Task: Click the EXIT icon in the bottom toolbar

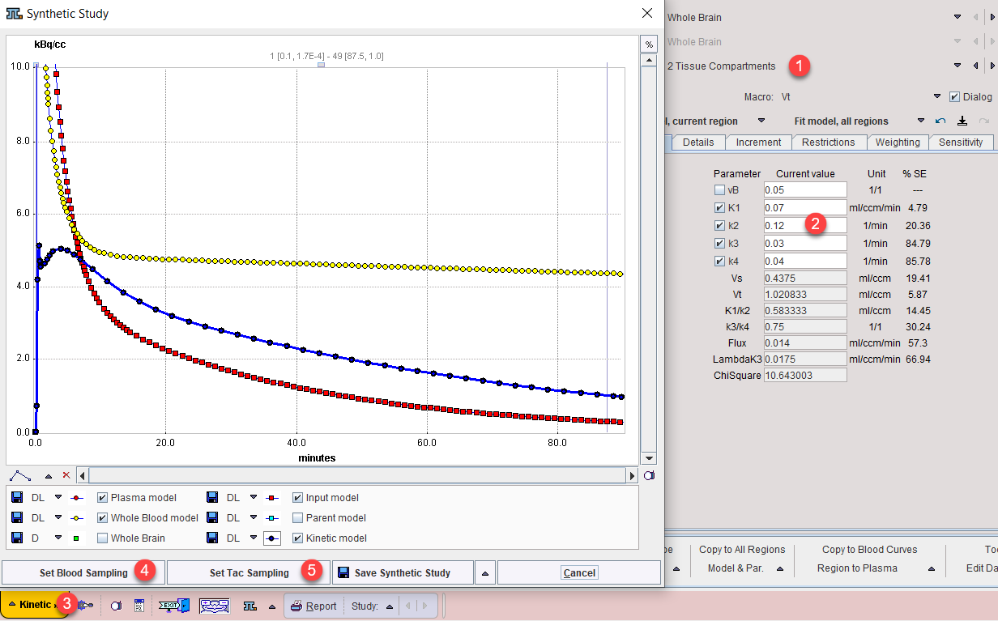Action: tap(173, 606)
